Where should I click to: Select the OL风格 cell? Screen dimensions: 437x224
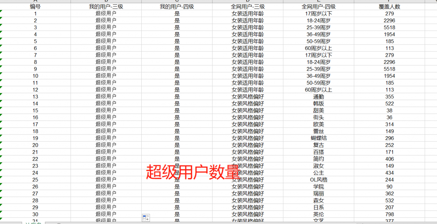[x=319, y=180]
